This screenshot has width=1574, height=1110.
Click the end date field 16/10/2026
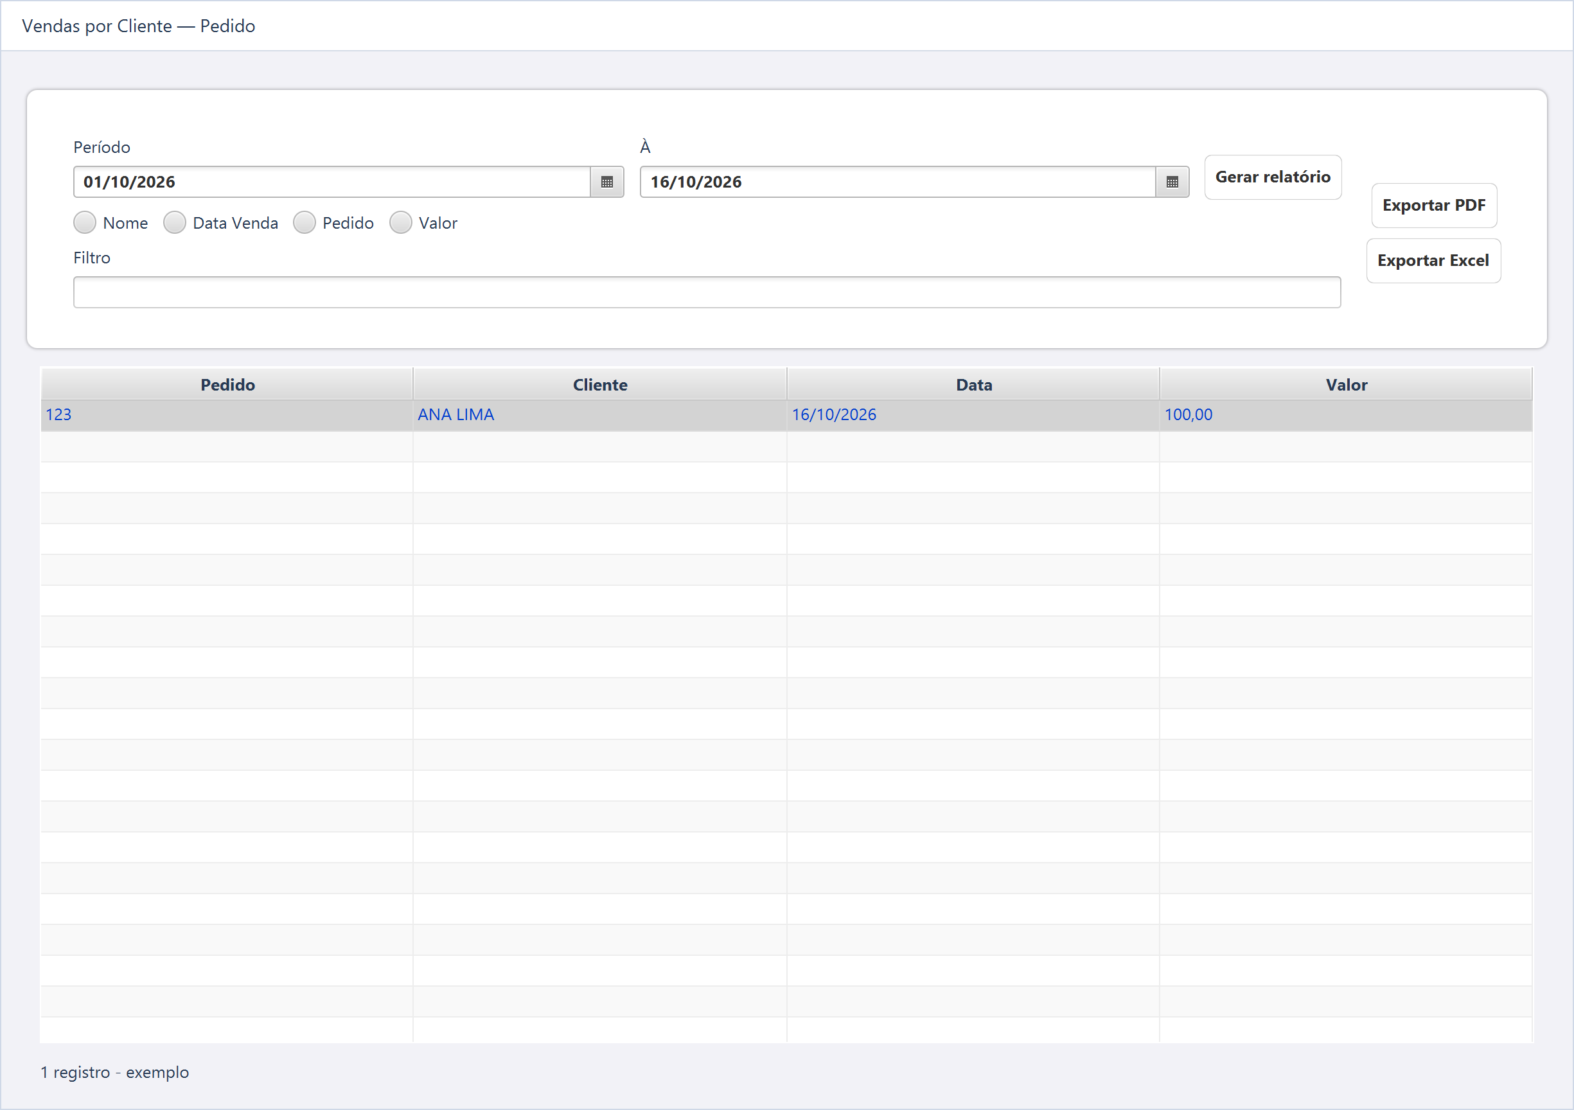(898, 182)
